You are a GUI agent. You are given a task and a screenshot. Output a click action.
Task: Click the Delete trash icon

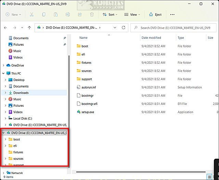click(x=92, y=15)
